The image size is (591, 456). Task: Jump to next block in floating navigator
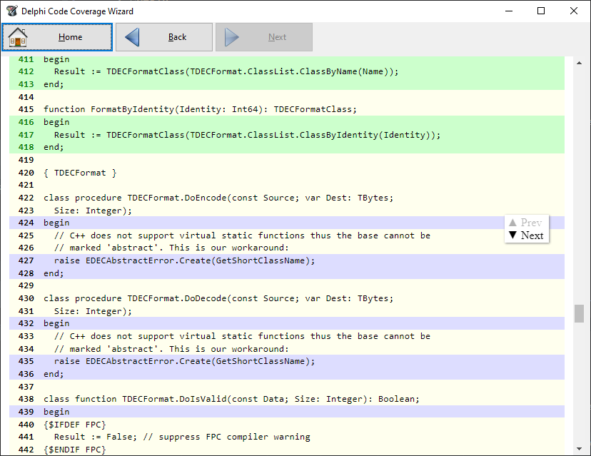point(525,235)
